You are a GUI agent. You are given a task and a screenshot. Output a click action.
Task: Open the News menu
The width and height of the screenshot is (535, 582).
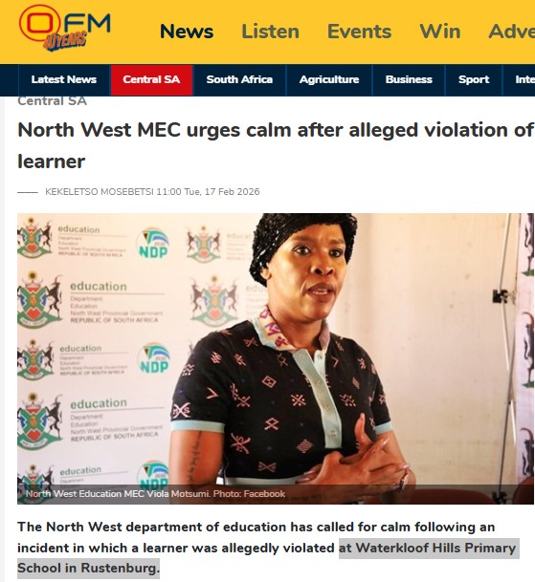click(187, 32)
